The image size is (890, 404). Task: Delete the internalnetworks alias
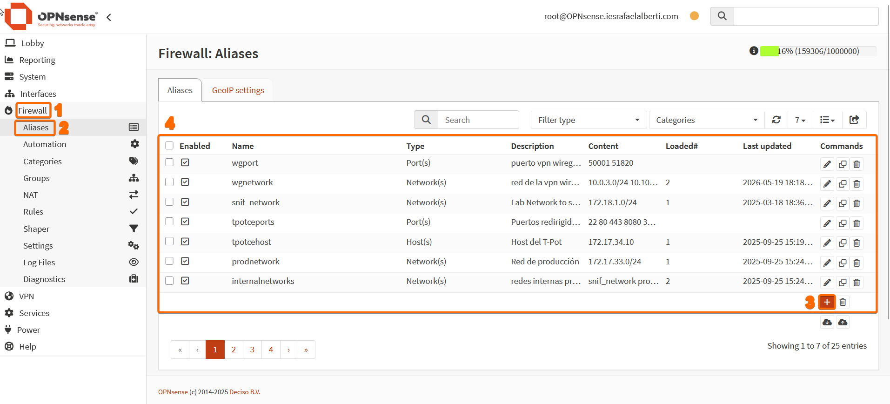tap(857, 283)
